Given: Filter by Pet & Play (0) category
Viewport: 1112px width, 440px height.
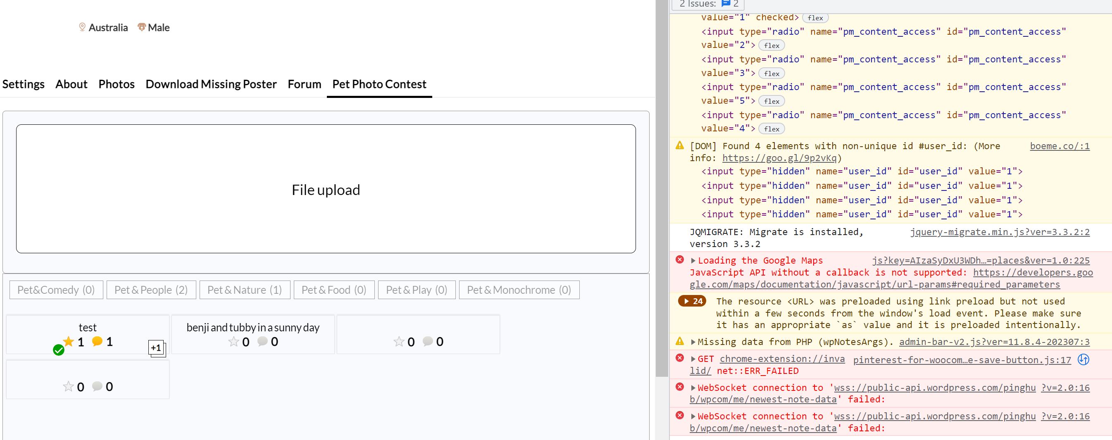Looking at the screenshot, I should coord(417,290).
